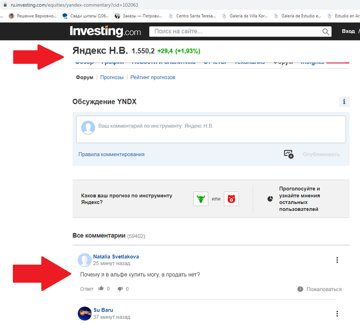The height and width of the screenshot is (325, 360).
Task: Open Правила комментирования link
Action: pos(112,154)
